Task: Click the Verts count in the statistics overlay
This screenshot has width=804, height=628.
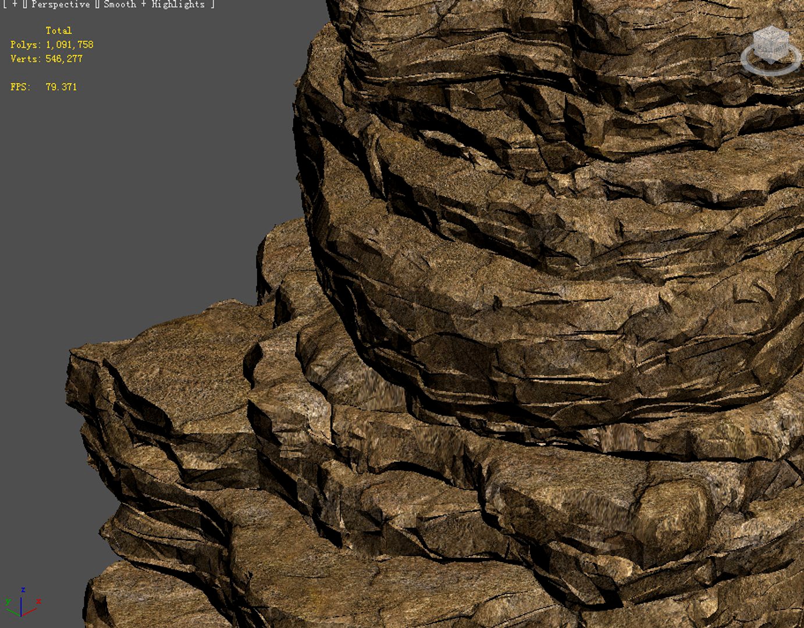Action: click(47, 59)
